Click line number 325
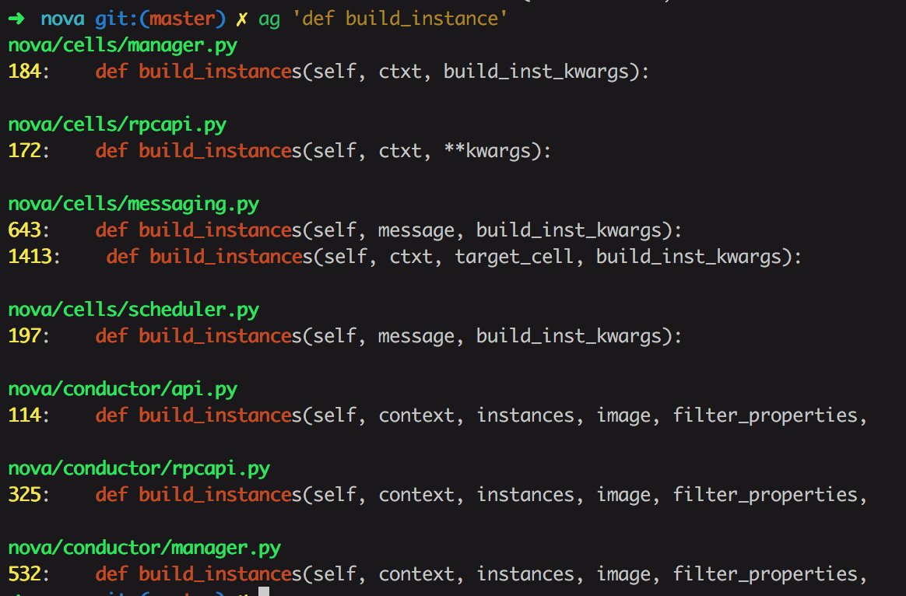 [x=24, y=495]
